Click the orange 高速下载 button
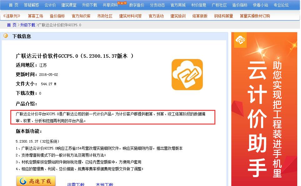 click(x=36, y=181)
